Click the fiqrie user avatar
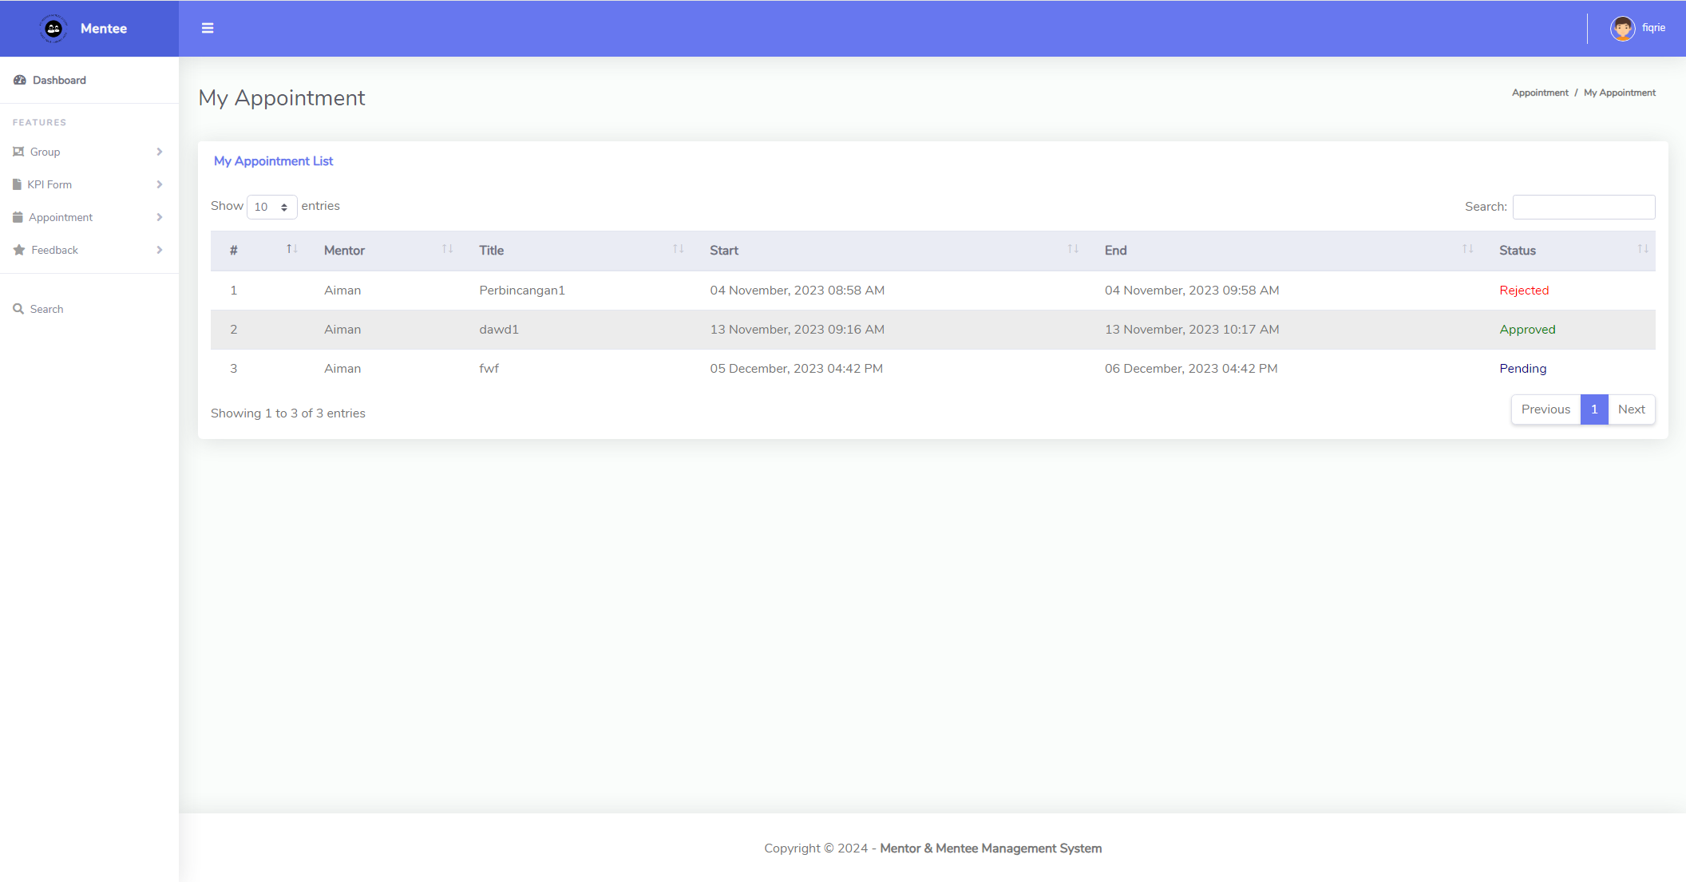Image resolution: width=1686 pixels, height=882 pixels. tap(1622, 28)
